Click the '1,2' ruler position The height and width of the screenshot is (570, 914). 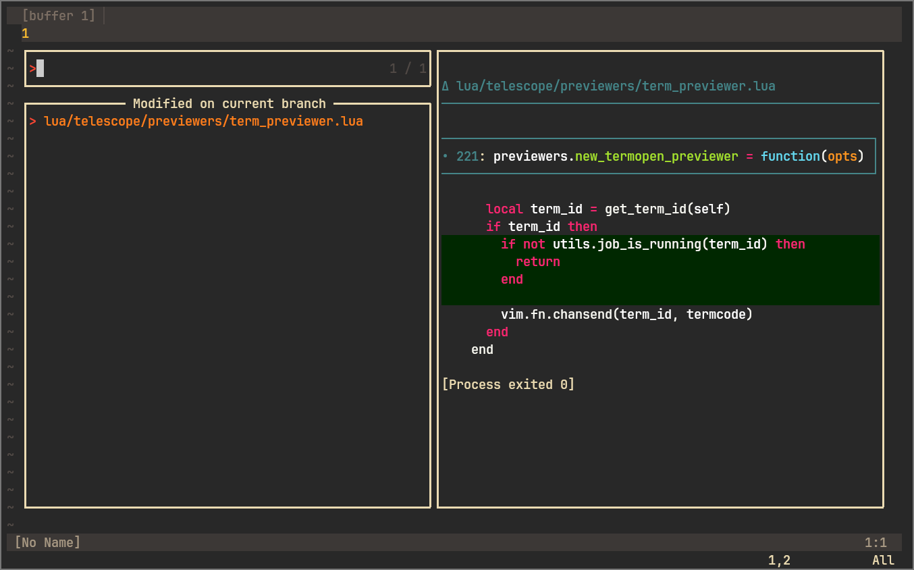click(x=779, y=560)
